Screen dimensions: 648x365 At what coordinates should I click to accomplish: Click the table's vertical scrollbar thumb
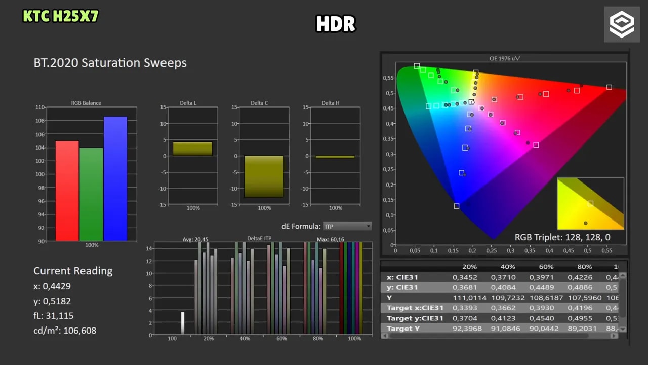point(623,299)
